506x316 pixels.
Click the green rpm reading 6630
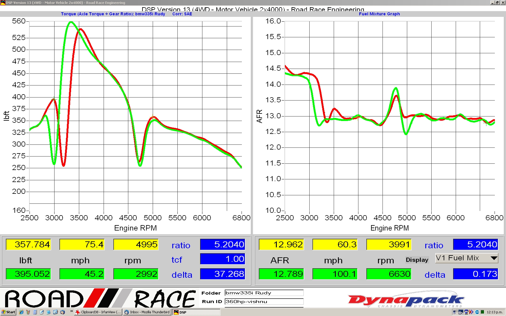389,274
